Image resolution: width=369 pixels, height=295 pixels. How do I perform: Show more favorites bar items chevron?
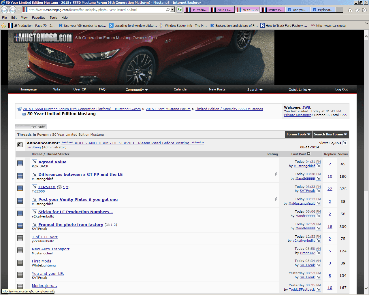366,23
